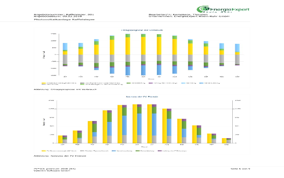The image size is (284, 178).
Task: Click the green emblem inside the EnergieExpert logo
Action: [203, 9]
